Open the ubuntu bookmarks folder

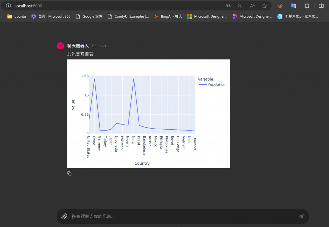pyautogui.click(x=17, y=16)
